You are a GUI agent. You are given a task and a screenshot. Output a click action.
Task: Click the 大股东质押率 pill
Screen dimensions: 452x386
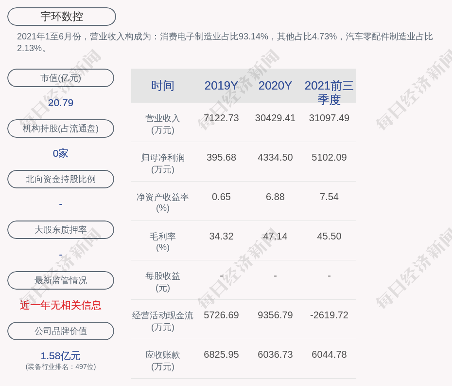[61, 230]
